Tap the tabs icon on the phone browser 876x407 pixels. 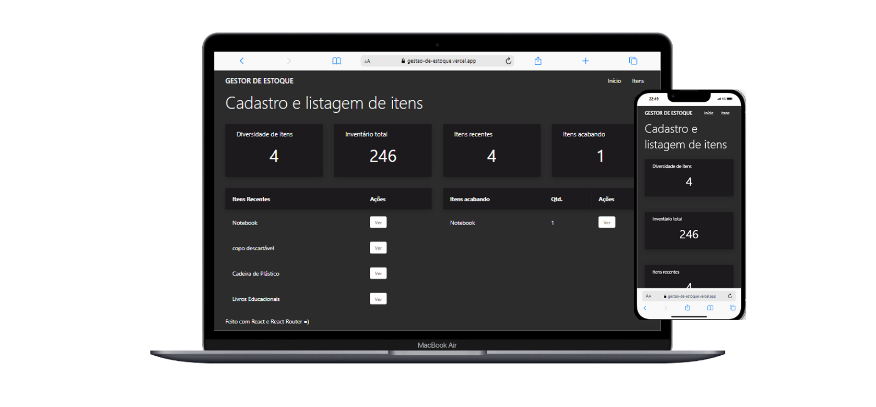(732, 308)
